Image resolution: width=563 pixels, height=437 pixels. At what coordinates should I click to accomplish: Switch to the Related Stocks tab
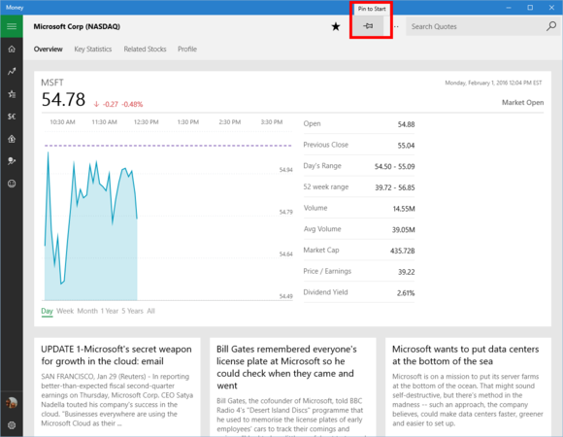(x=145, y=50)
